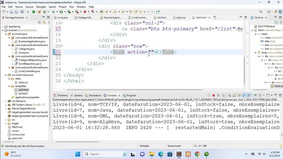The image size is (283, 159).
Task: Select edit.html in Package Explorer
Action: [x=23, y=90]
